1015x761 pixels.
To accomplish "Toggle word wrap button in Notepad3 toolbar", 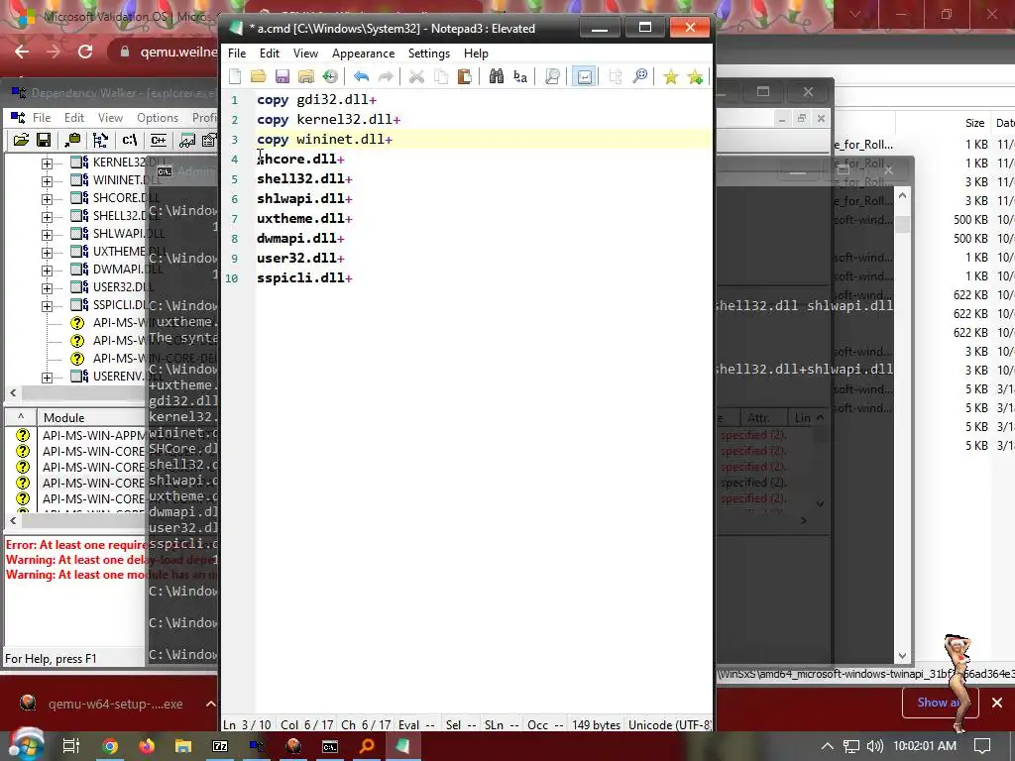I will [584, 77].
